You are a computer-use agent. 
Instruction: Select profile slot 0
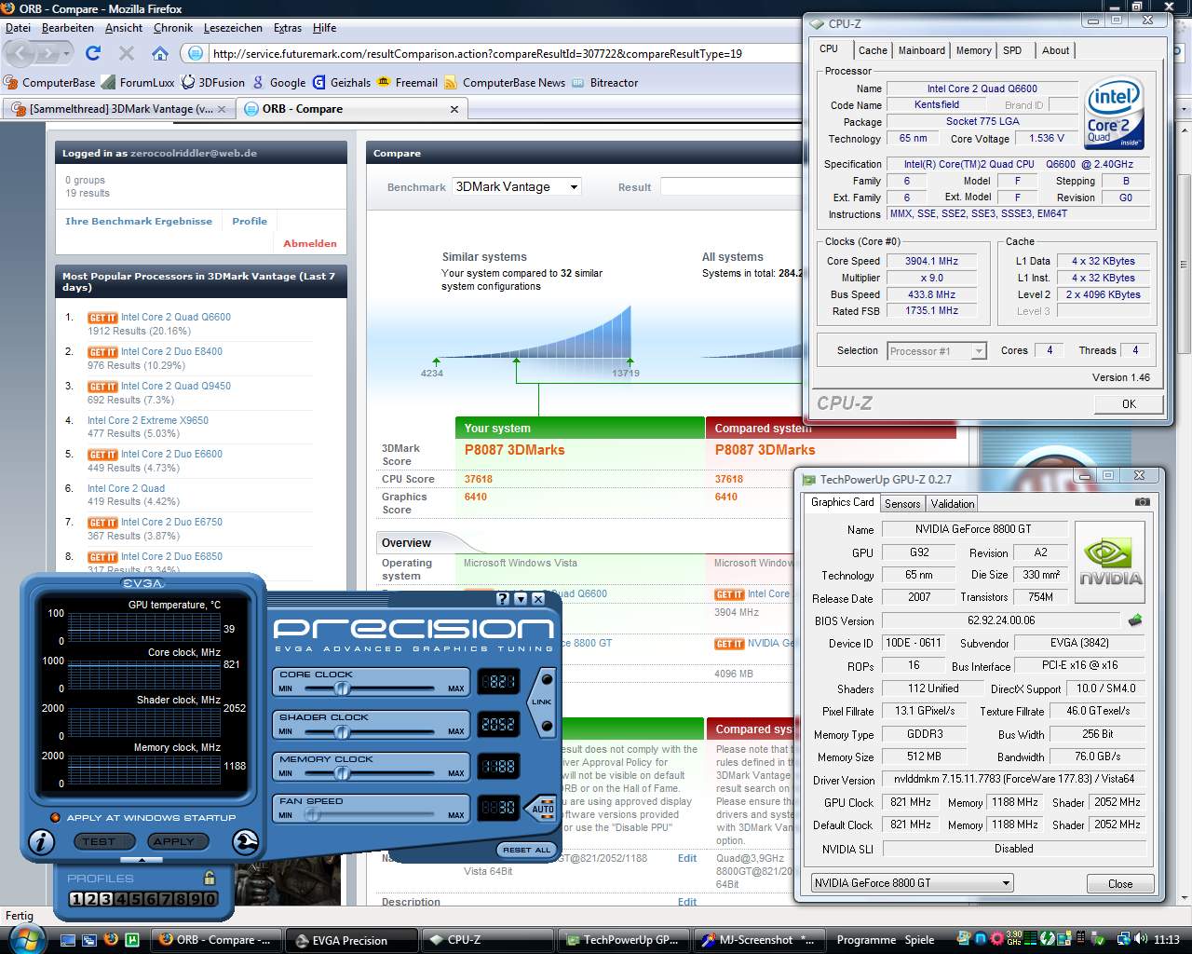pyautogui.click(x=210, y=899)
